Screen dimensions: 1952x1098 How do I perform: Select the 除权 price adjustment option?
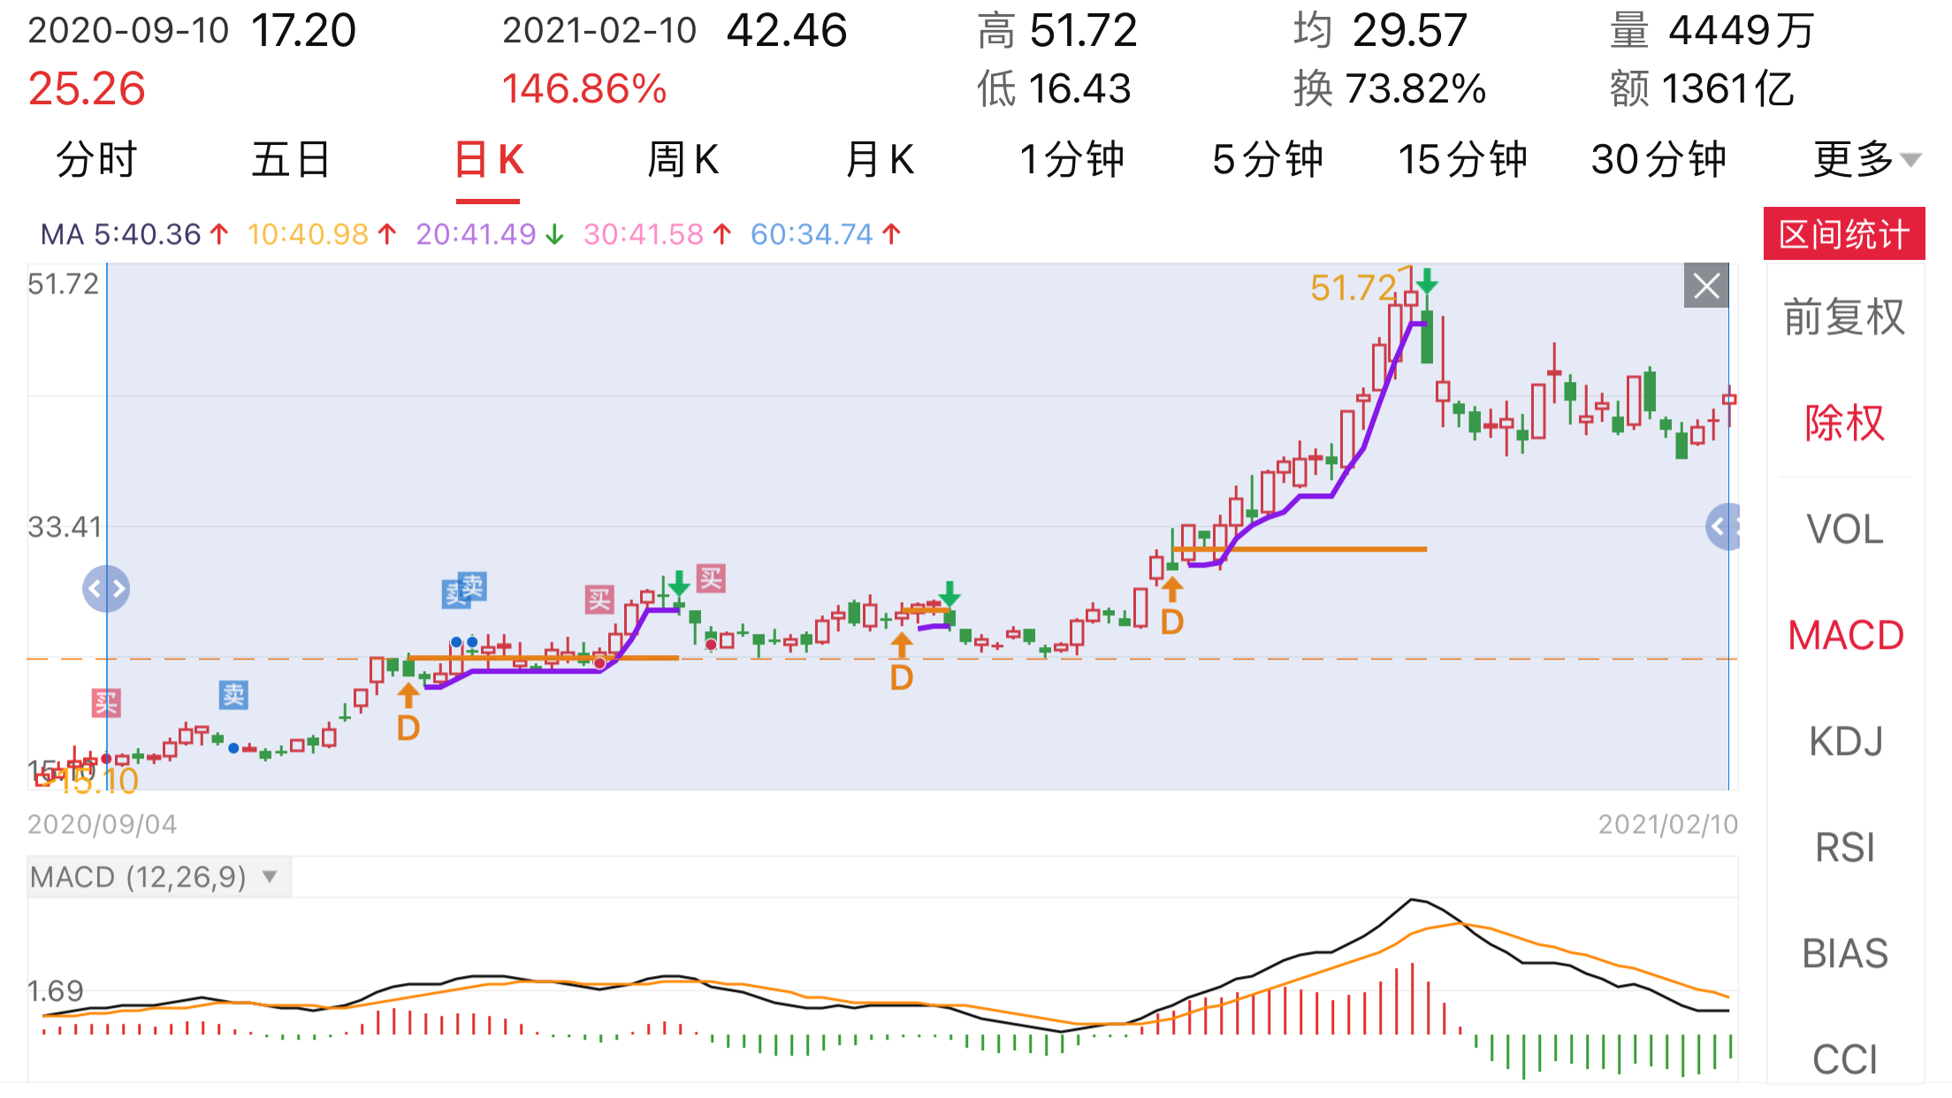click(1844, 423)
